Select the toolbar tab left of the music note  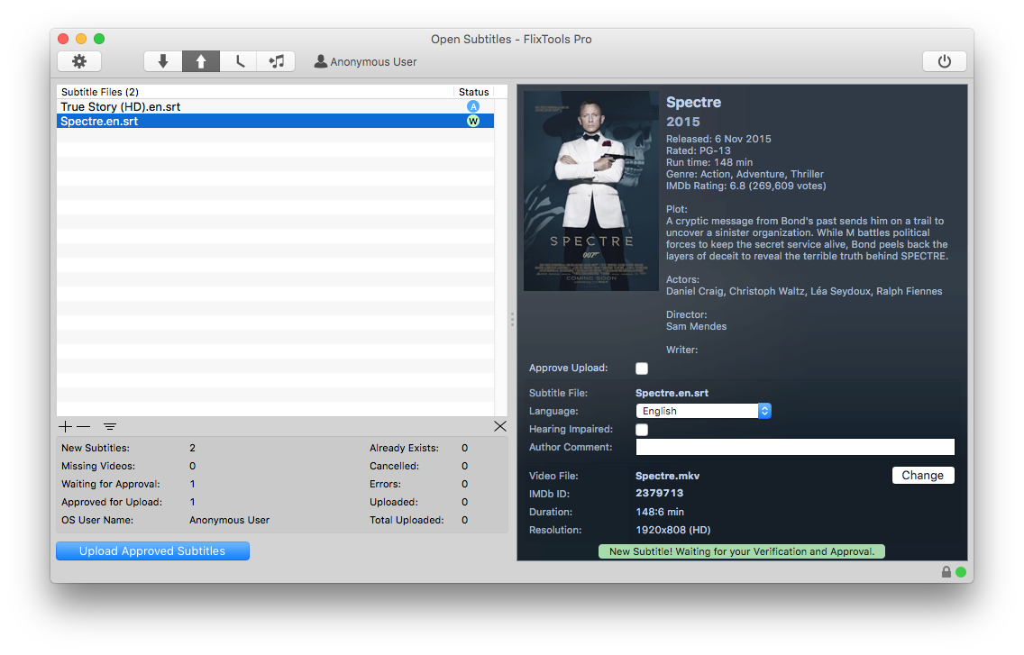pyautogui.click(x=239, y=61)
